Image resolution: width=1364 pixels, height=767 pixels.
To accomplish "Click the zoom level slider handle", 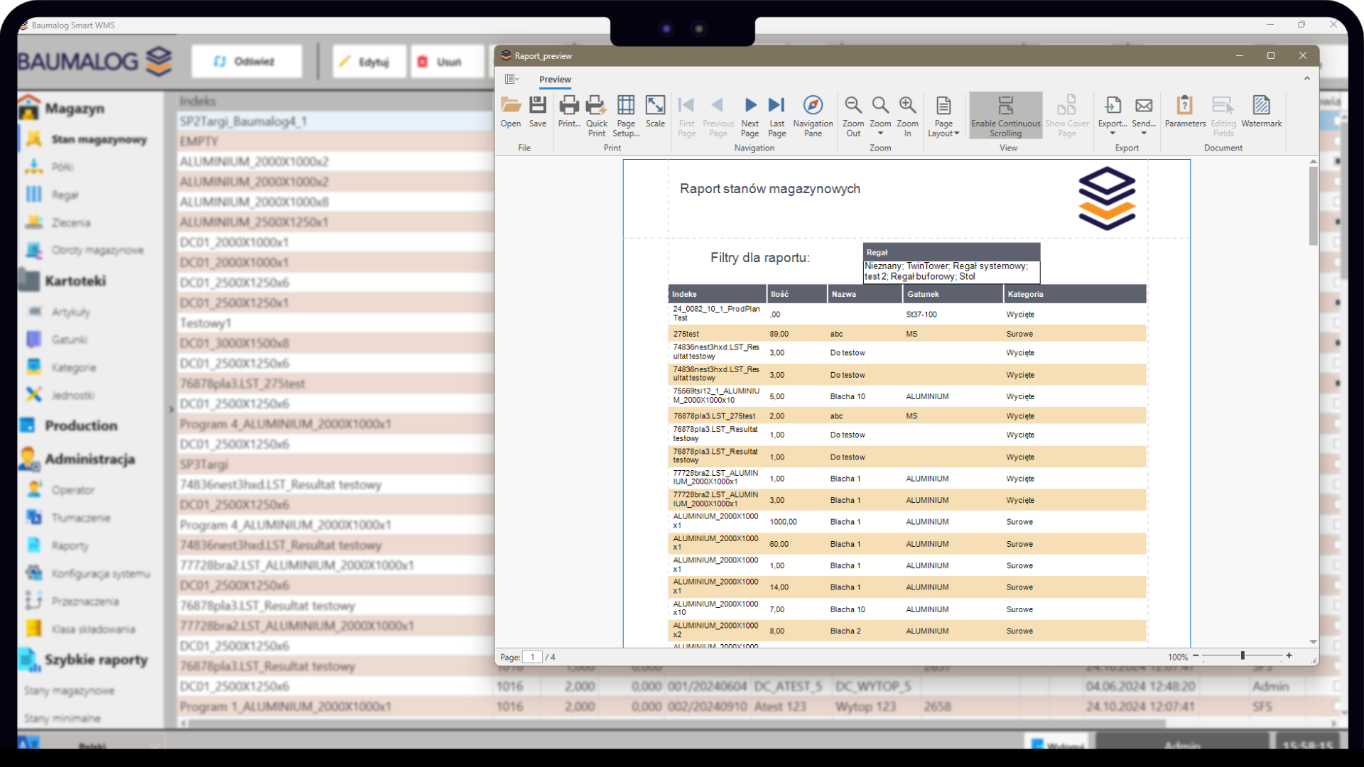I will pos(1243,656).
